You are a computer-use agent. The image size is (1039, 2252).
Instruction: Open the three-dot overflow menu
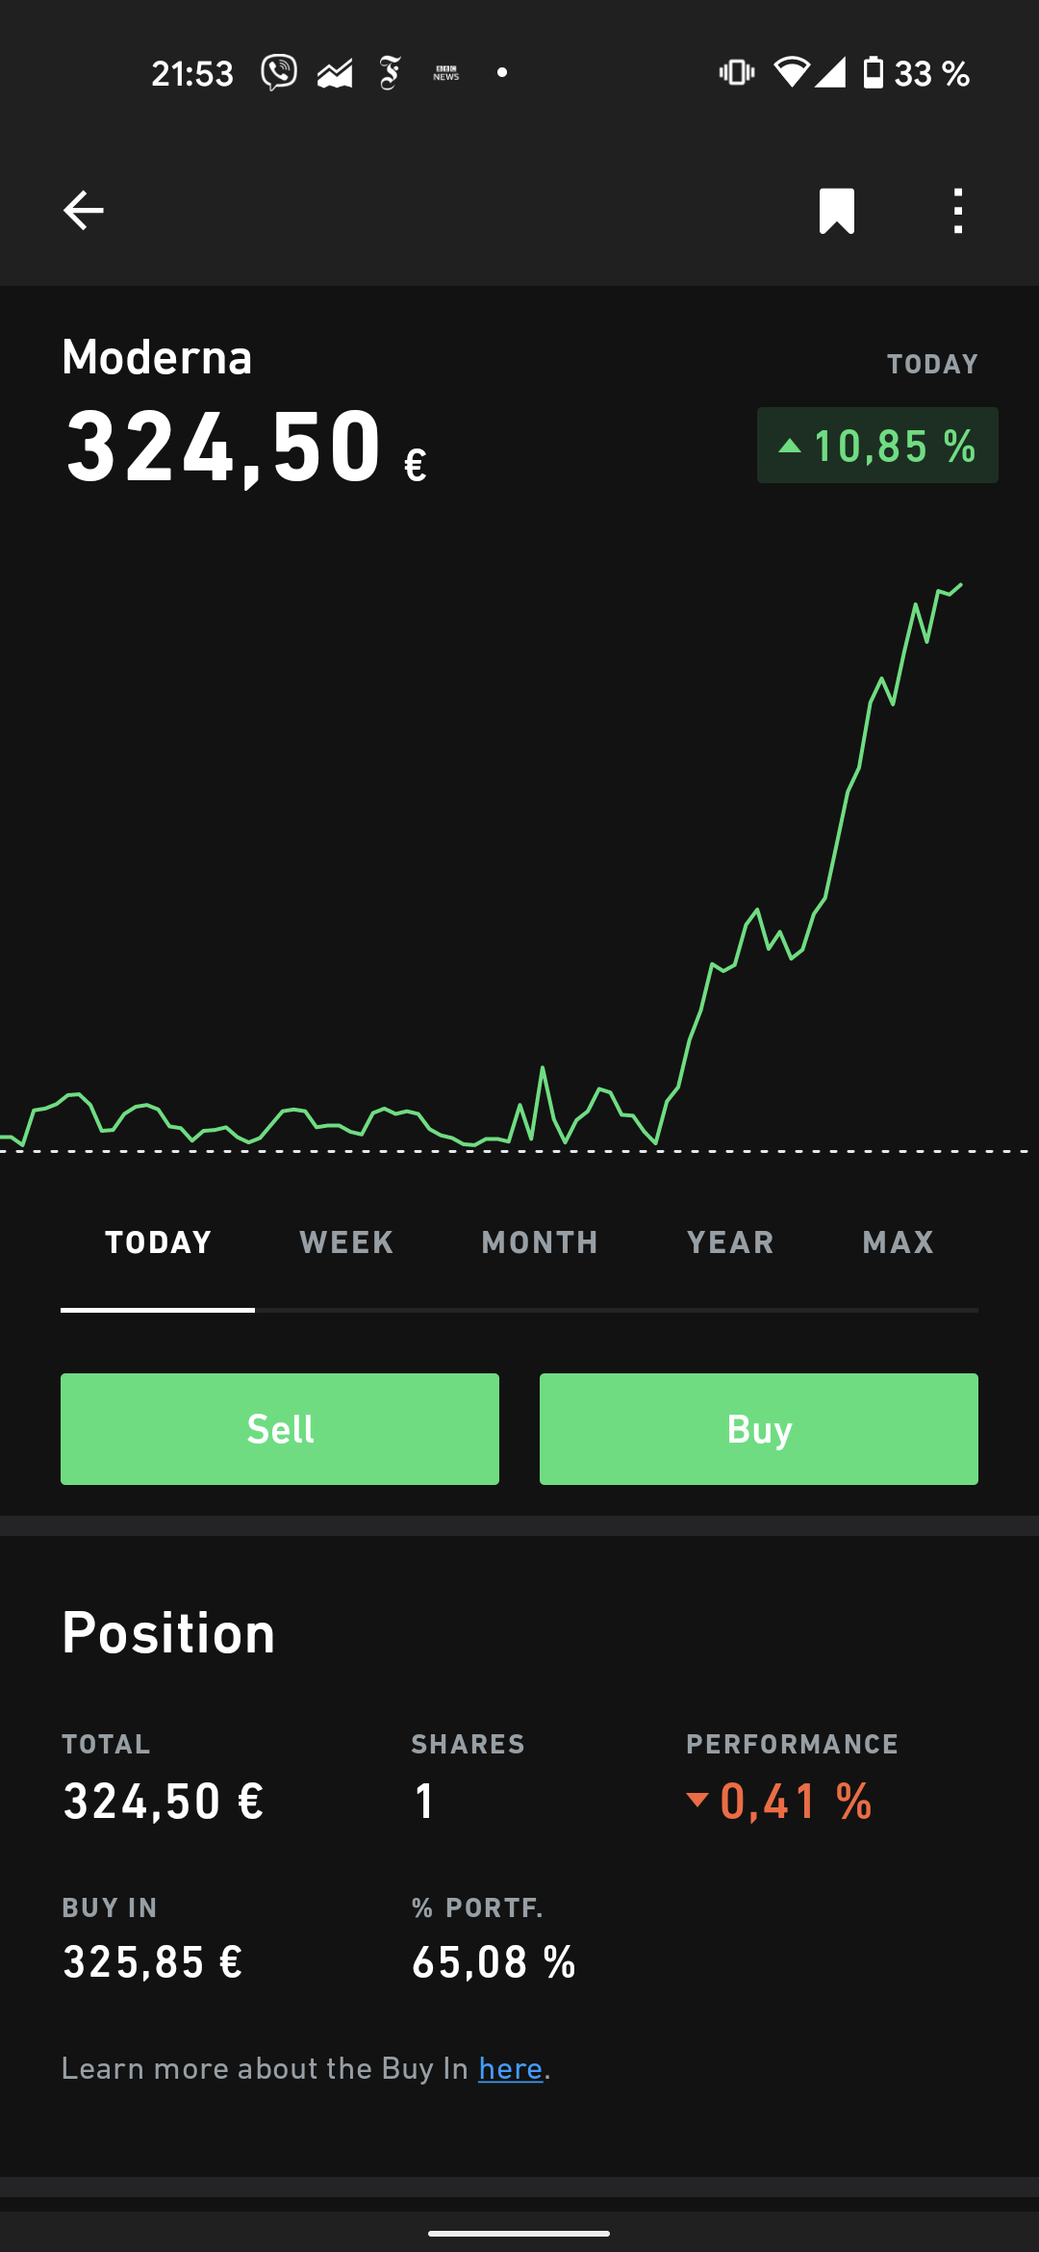pyautogui.click(x=957, y=211)
